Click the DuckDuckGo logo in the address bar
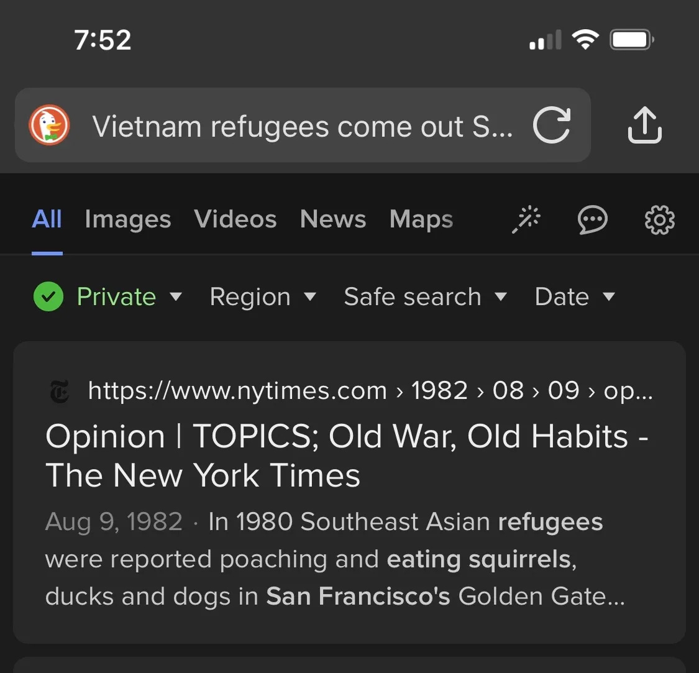Viewport: 699px width, 673px height. pyautogui.click(x=50, y=125)
